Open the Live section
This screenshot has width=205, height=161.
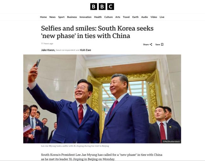[162, 17]
